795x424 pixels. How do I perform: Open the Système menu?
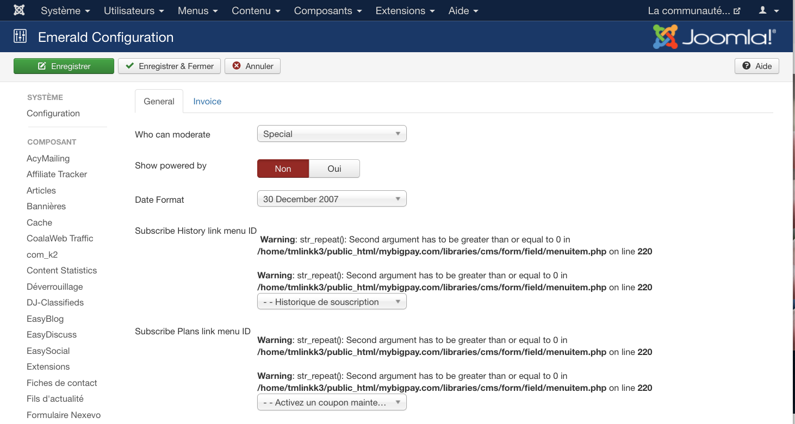(65, 10)
